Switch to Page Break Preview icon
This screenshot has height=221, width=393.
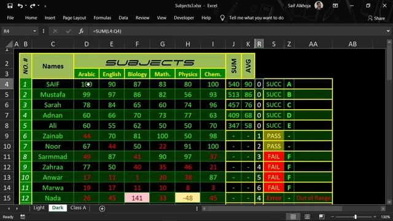pos(322,217)
